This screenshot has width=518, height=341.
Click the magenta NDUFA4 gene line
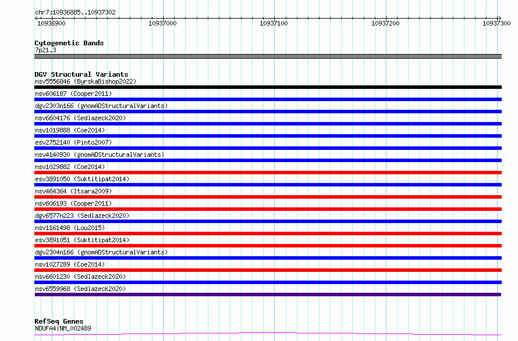click(x=268, y=334)
